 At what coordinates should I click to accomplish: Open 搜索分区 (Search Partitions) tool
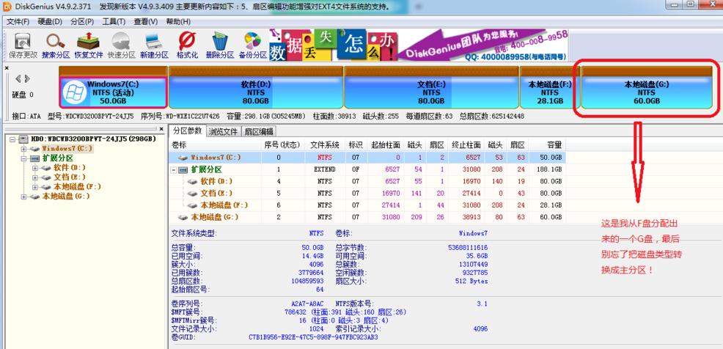56,44
